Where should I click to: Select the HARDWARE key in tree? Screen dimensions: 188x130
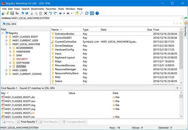[x=23, y=52]
